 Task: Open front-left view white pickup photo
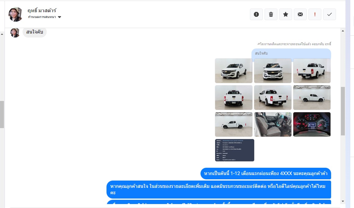pyautogui.click(x=234, y=71)
